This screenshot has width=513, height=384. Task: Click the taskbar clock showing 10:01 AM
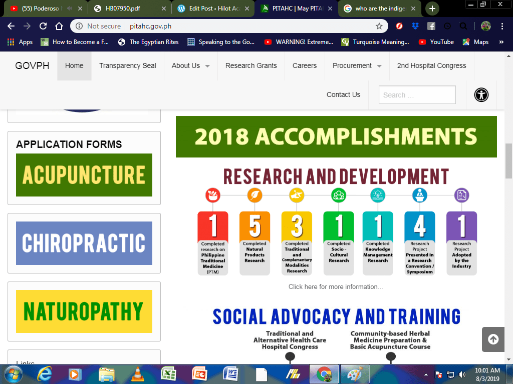coord(487,374)
